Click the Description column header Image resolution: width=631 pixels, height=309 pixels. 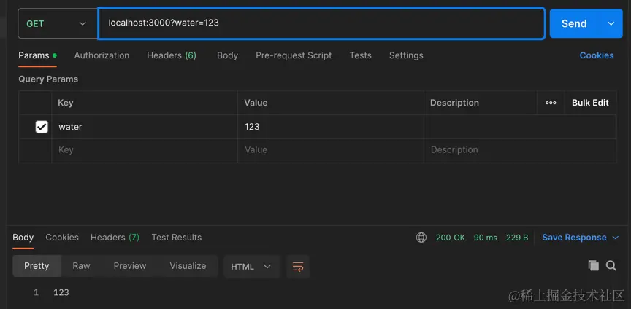[454, 103]
